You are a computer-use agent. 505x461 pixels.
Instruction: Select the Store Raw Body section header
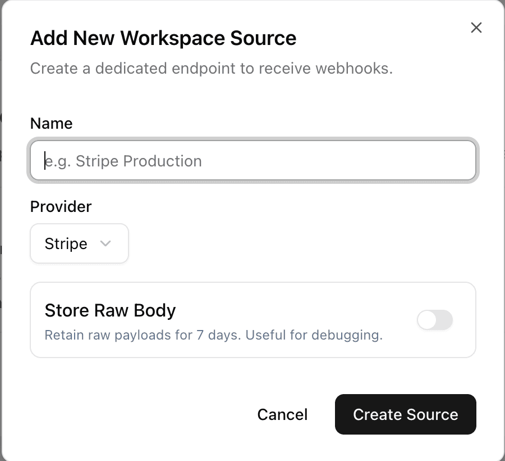click(110, 310)
